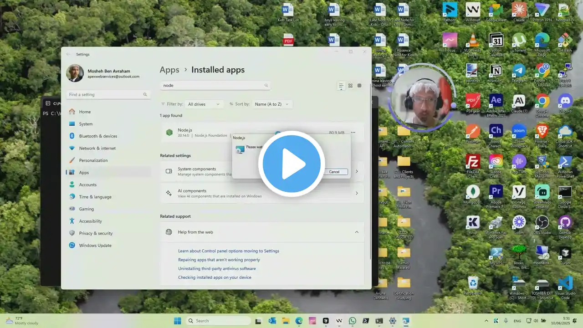Collapse the Help from the web section
The height and width of the screenshot is (328, 583).
(x=357, y=232)
